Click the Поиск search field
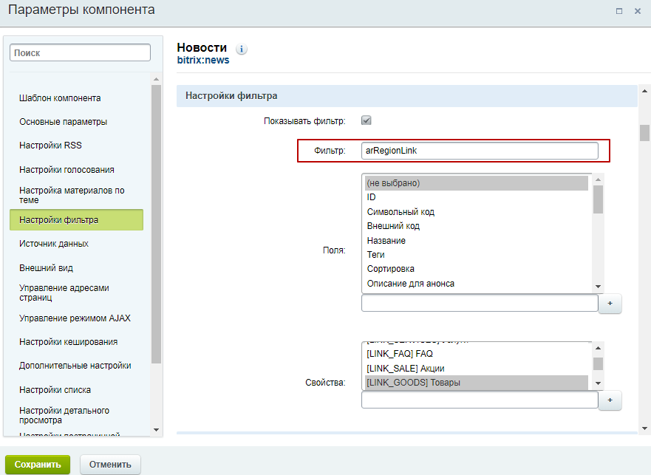 (80, 52)
